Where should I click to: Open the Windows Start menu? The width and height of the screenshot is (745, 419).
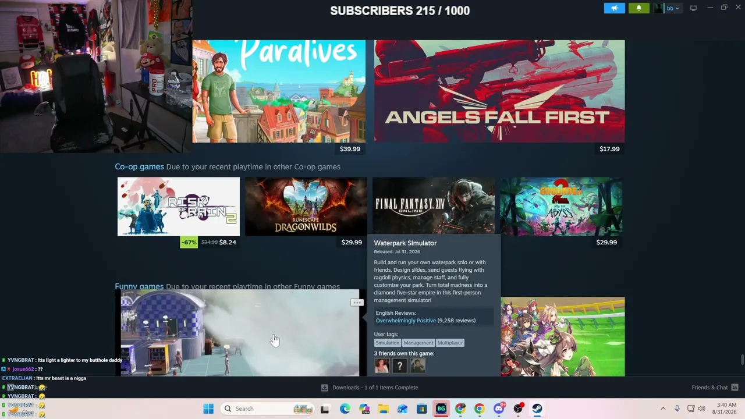coord(208,409)
